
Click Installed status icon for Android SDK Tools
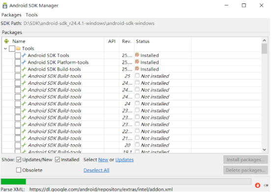pyautogui.click(x=137, y=55)
